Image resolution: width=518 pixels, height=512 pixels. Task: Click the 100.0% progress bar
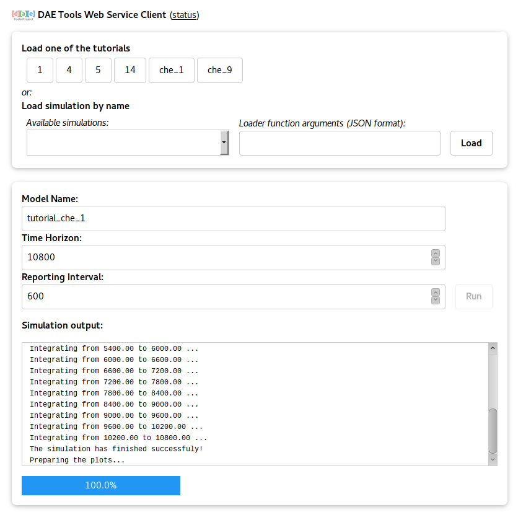[x=101, y=485]
